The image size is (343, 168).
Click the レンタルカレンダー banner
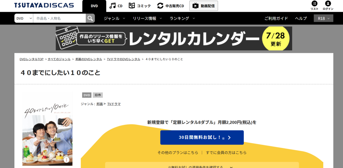point(174,38)
